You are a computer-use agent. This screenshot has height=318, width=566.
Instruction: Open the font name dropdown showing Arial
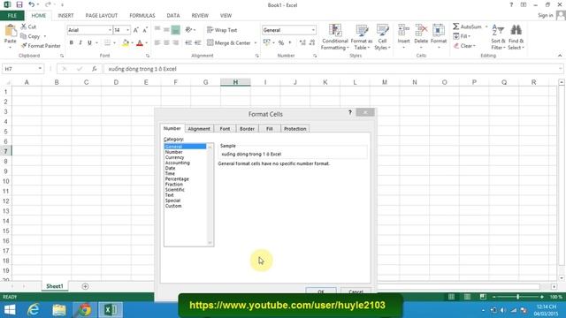click(110, 30)
